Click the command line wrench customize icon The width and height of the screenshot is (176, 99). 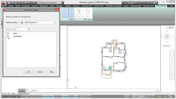(x=24, y=90)
